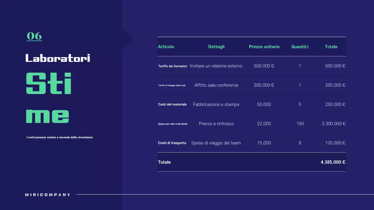
Task: Click the Tariffe dei formatori row label
Action: [x=173, y=66]
